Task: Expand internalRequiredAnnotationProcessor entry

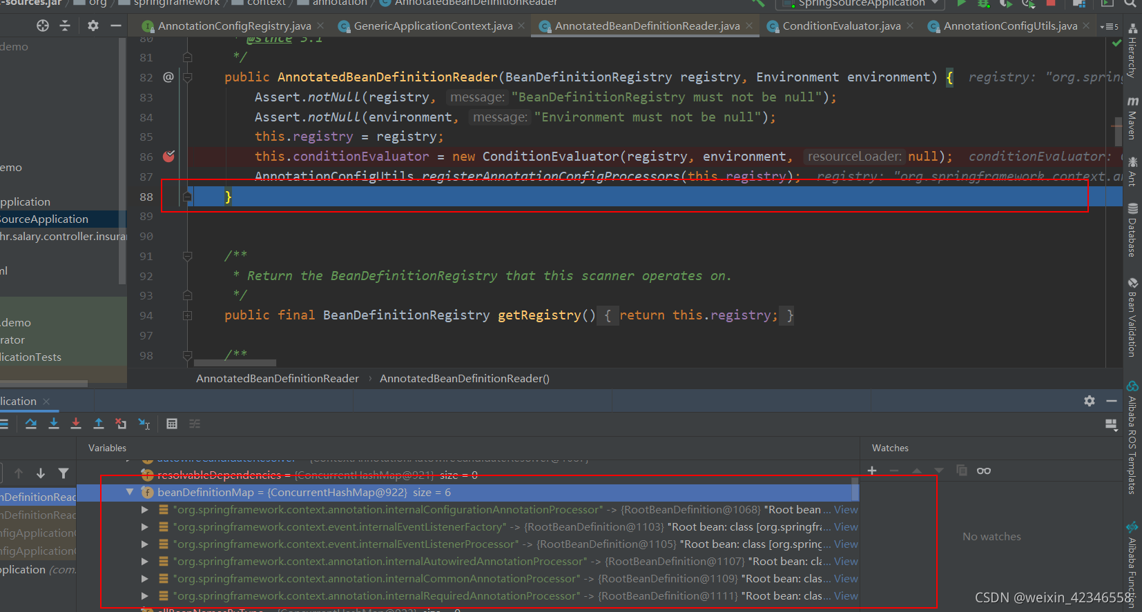Action: [144, 596]
